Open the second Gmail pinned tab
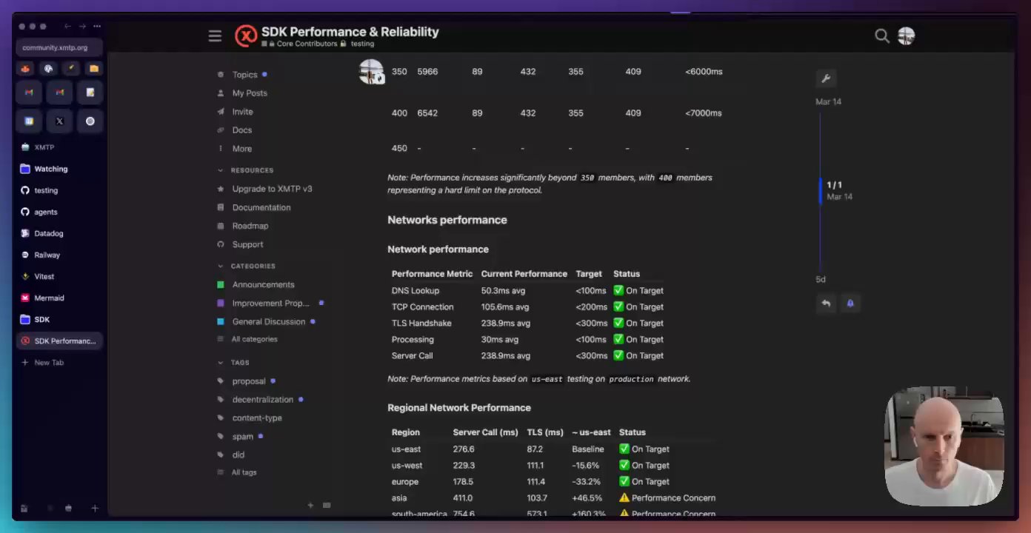 (x=60, y=93)
